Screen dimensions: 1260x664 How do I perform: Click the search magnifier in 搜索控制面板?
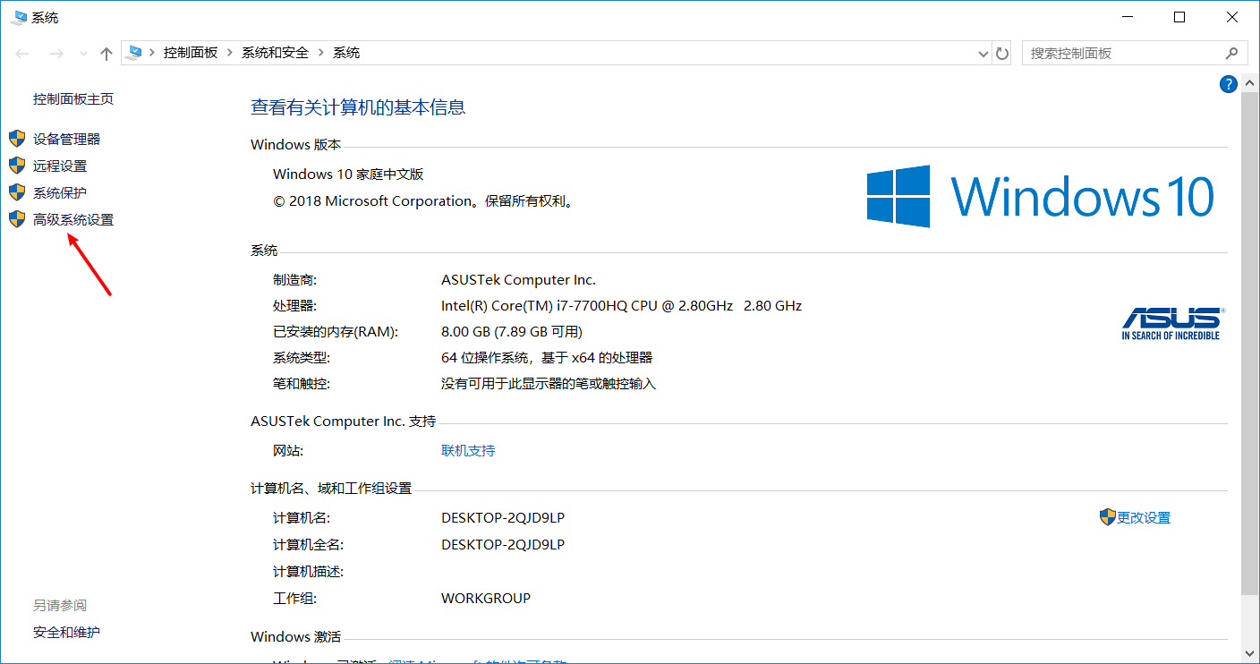pyautogui.click(x=1233, y=53)
